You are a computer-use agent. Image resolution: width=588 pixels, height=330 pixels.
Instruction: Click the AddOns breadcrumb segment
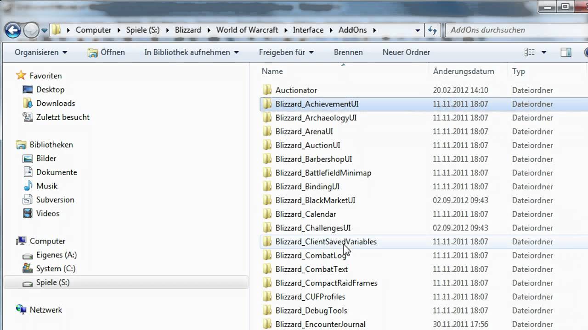click(352, 30)
